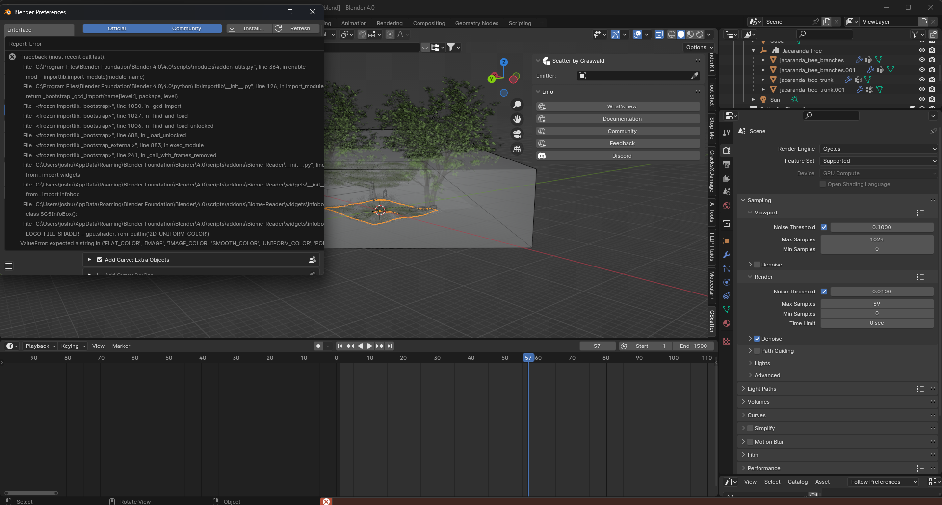Switch perspective/orthographic grid icon in viewport
This screenshot has height=505, width=942.
tap(517, 149)
